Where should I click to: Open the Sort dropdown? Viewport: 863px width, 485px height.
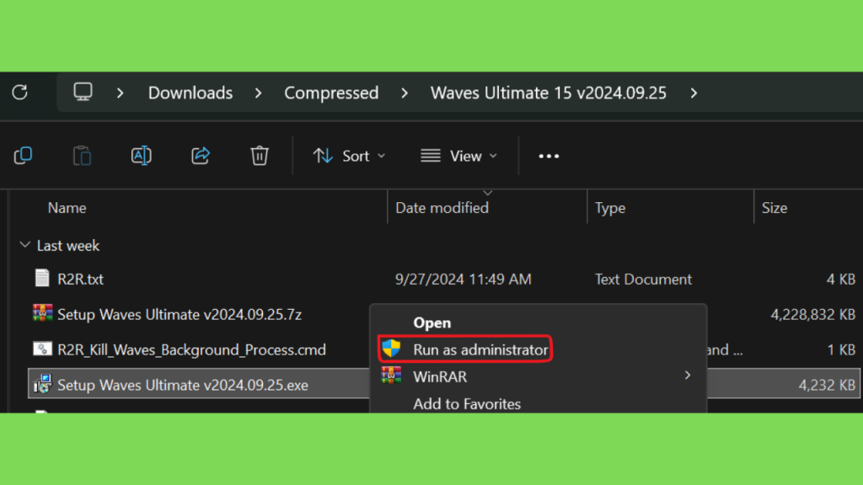coord(349,156)
